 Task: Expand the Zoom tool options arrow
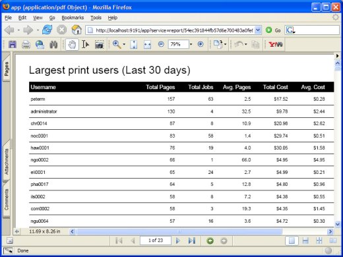tap(124, 45)
